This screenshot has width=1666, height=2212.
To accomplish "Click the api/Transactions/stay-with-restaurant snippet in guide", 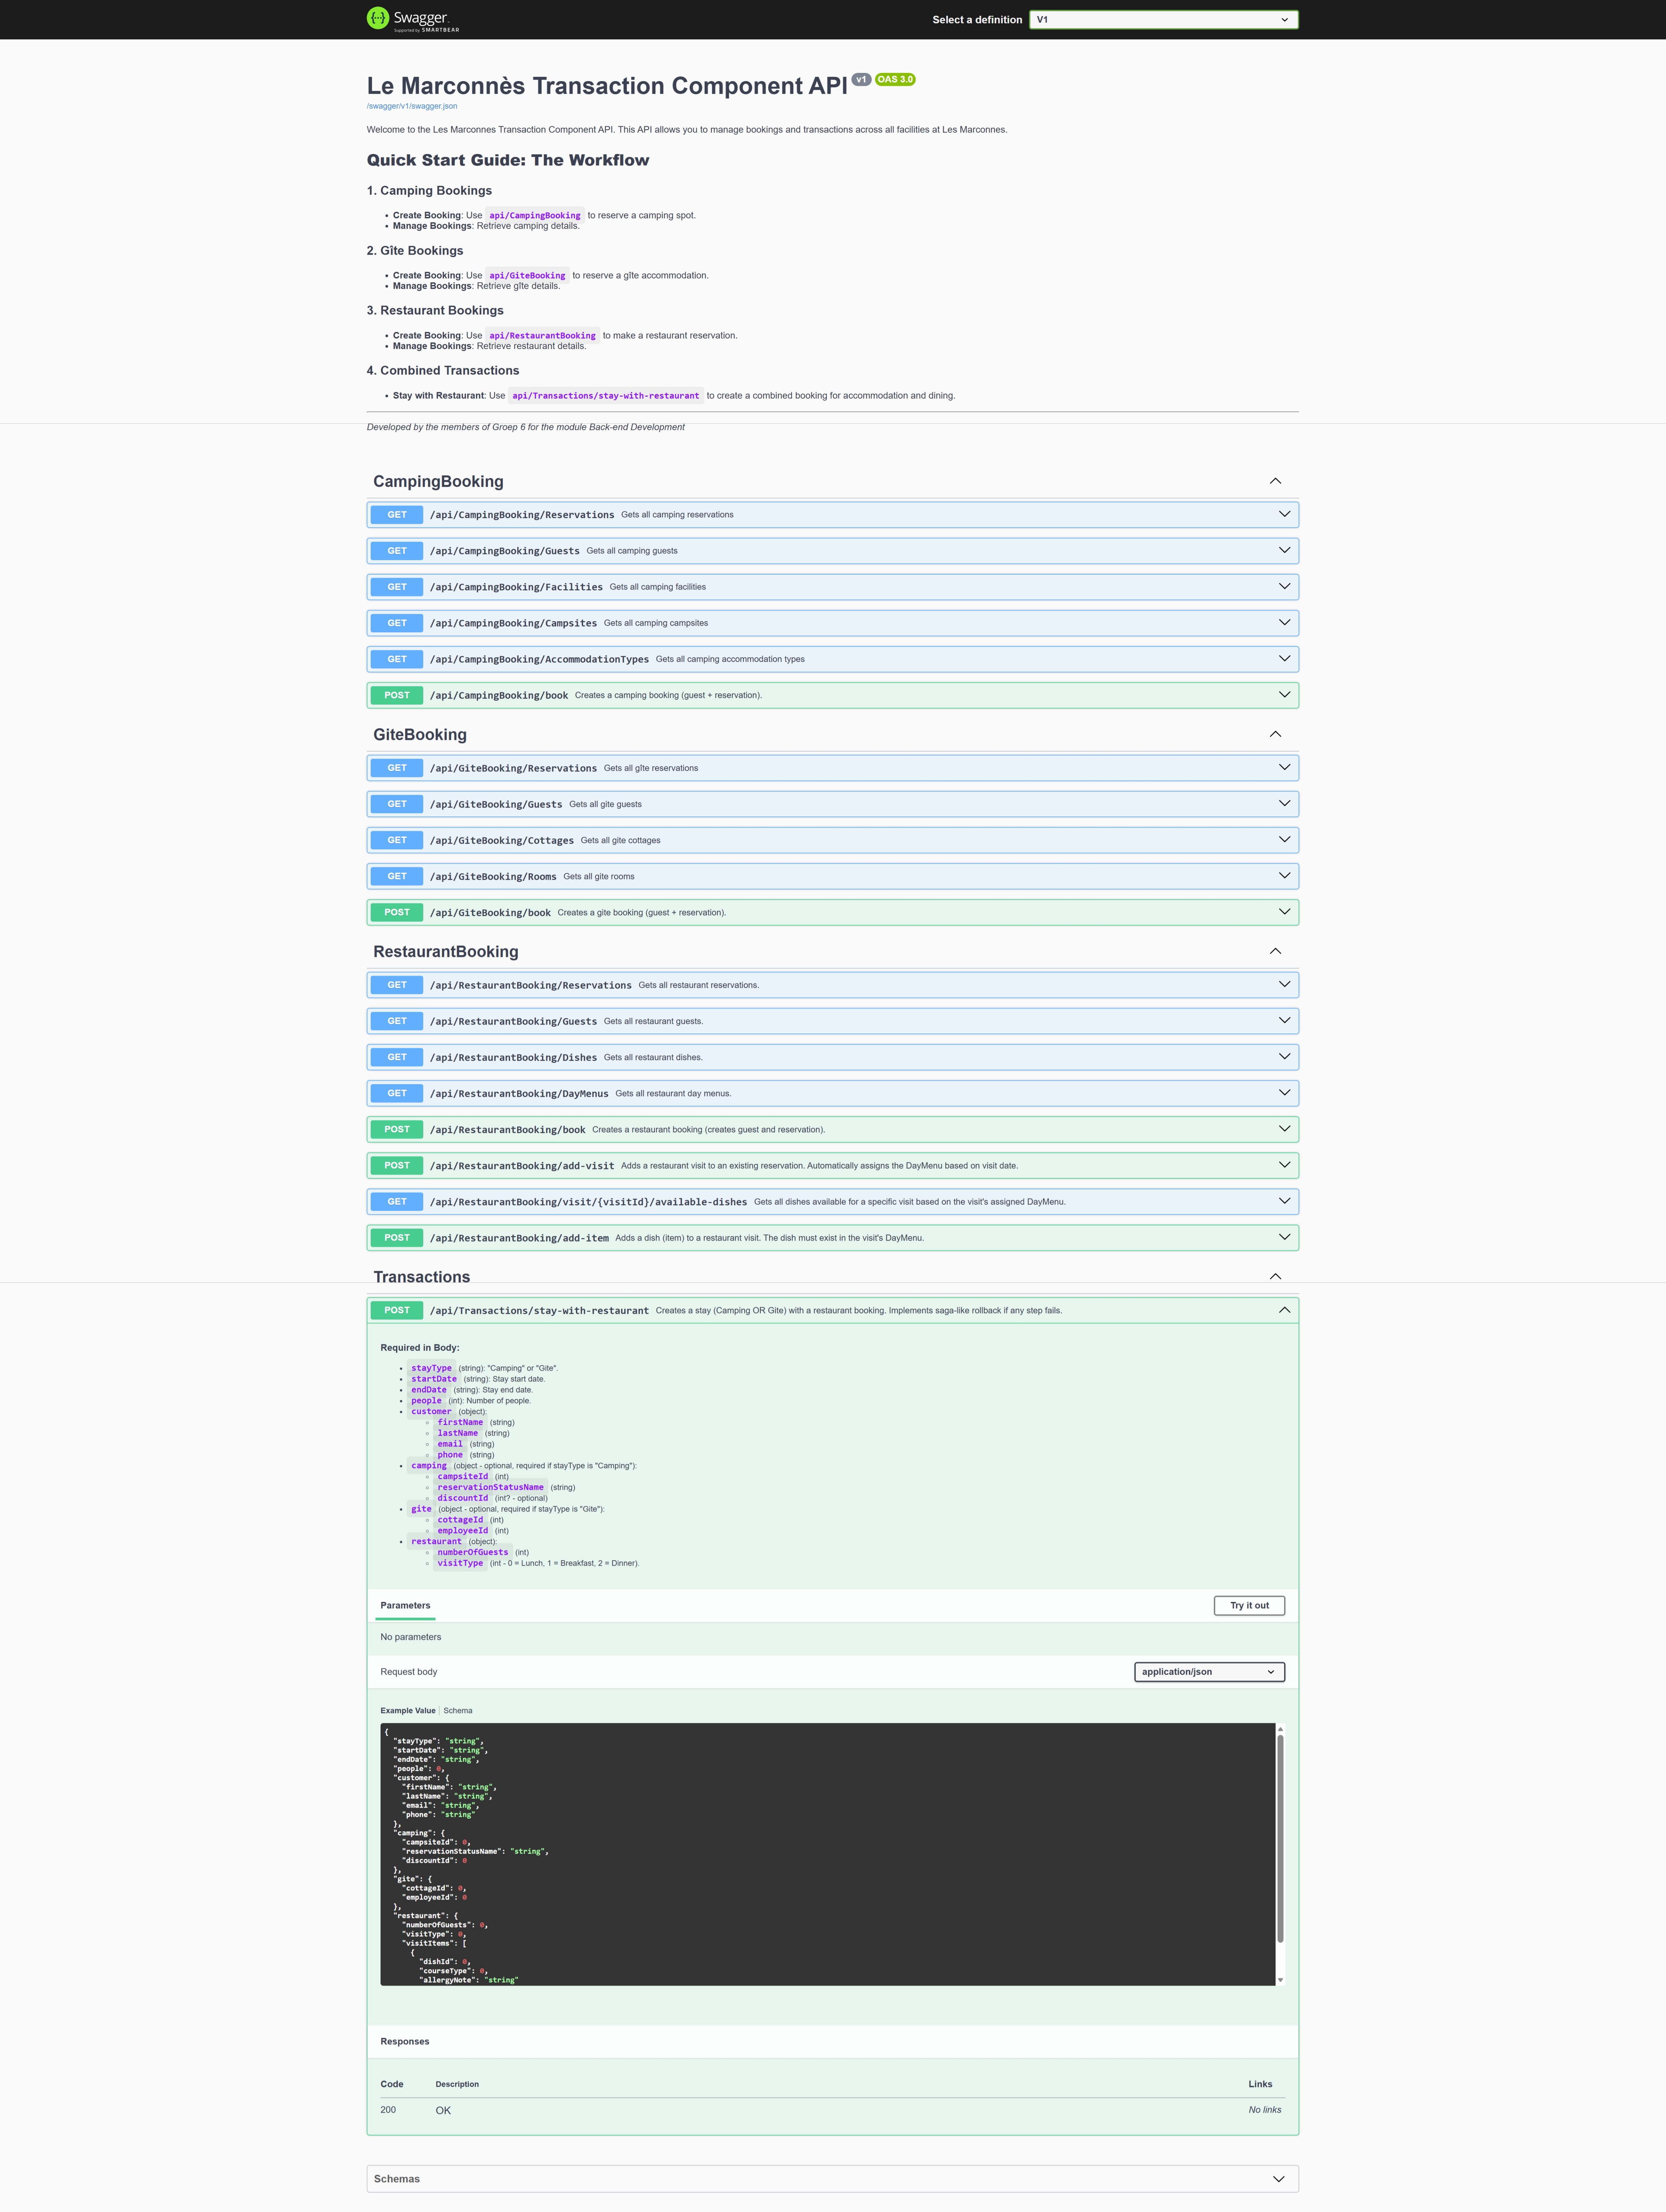I will 606,396.
